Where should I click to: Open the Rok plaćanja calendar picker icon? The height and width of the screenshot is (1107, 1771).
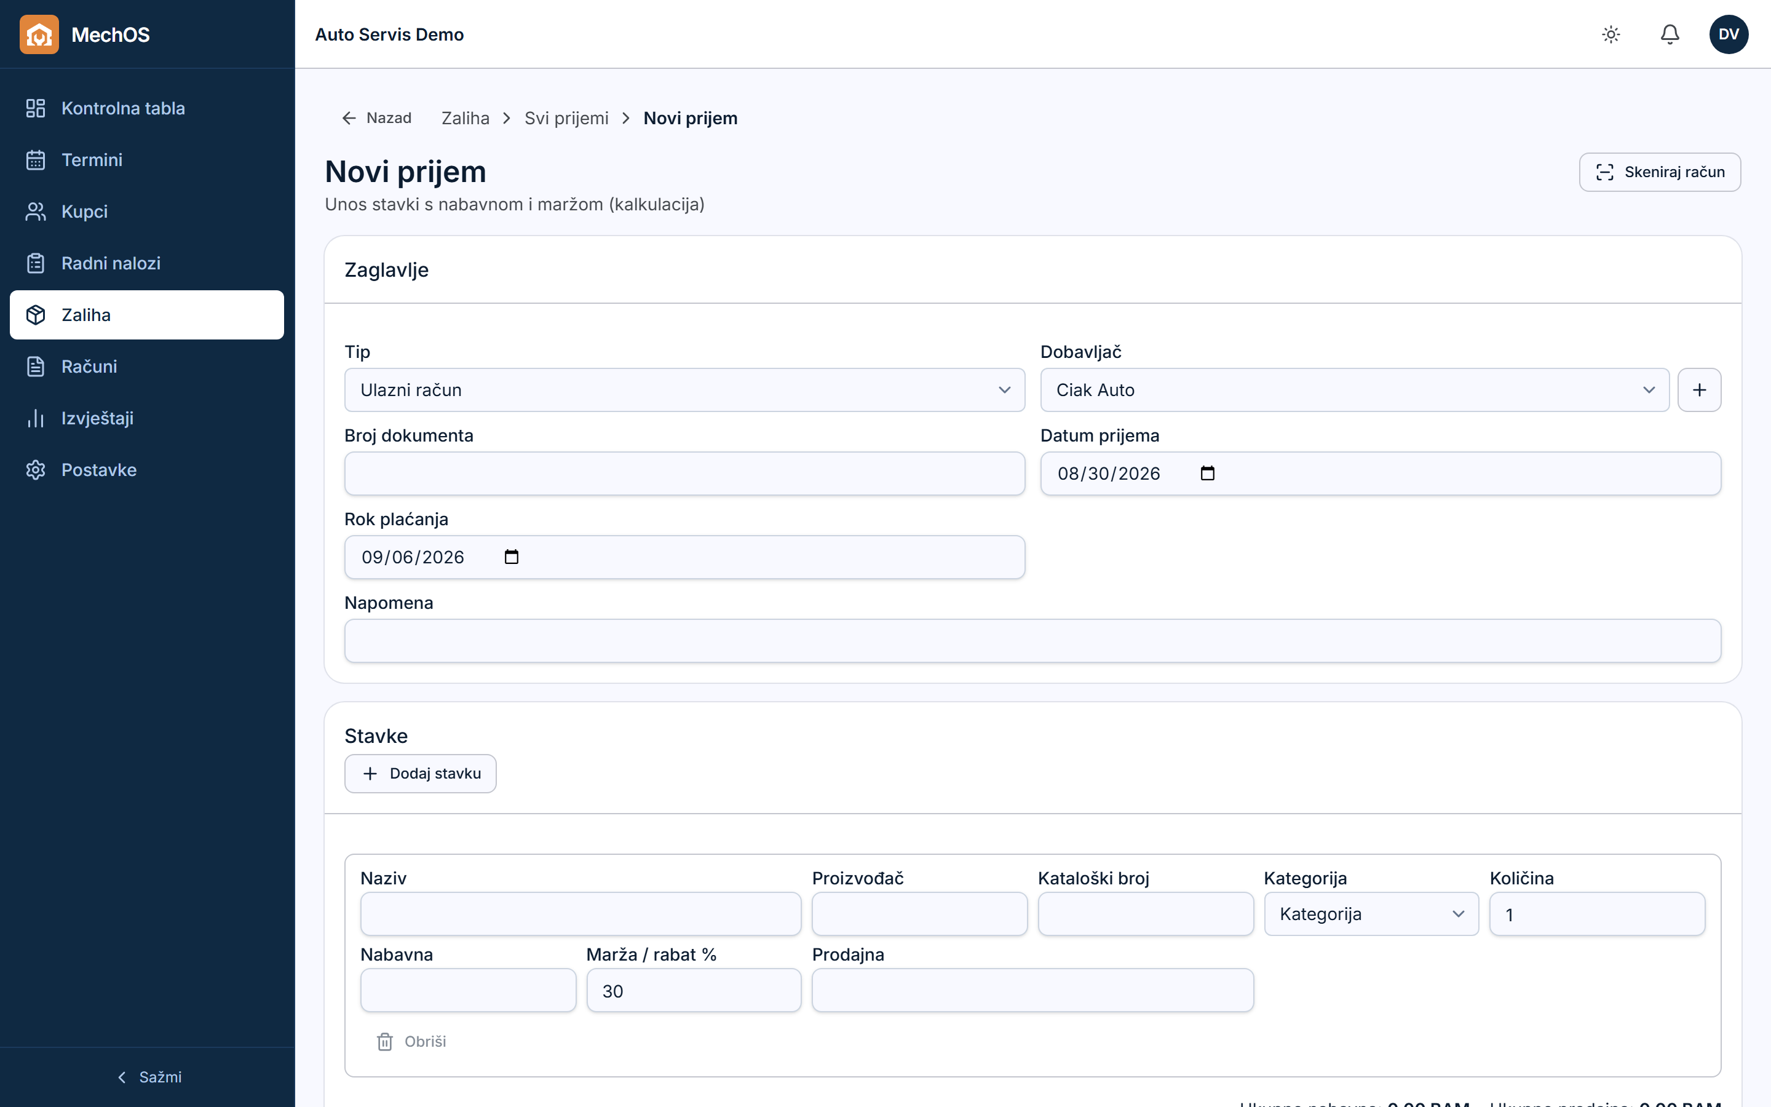tap(512, 557)
